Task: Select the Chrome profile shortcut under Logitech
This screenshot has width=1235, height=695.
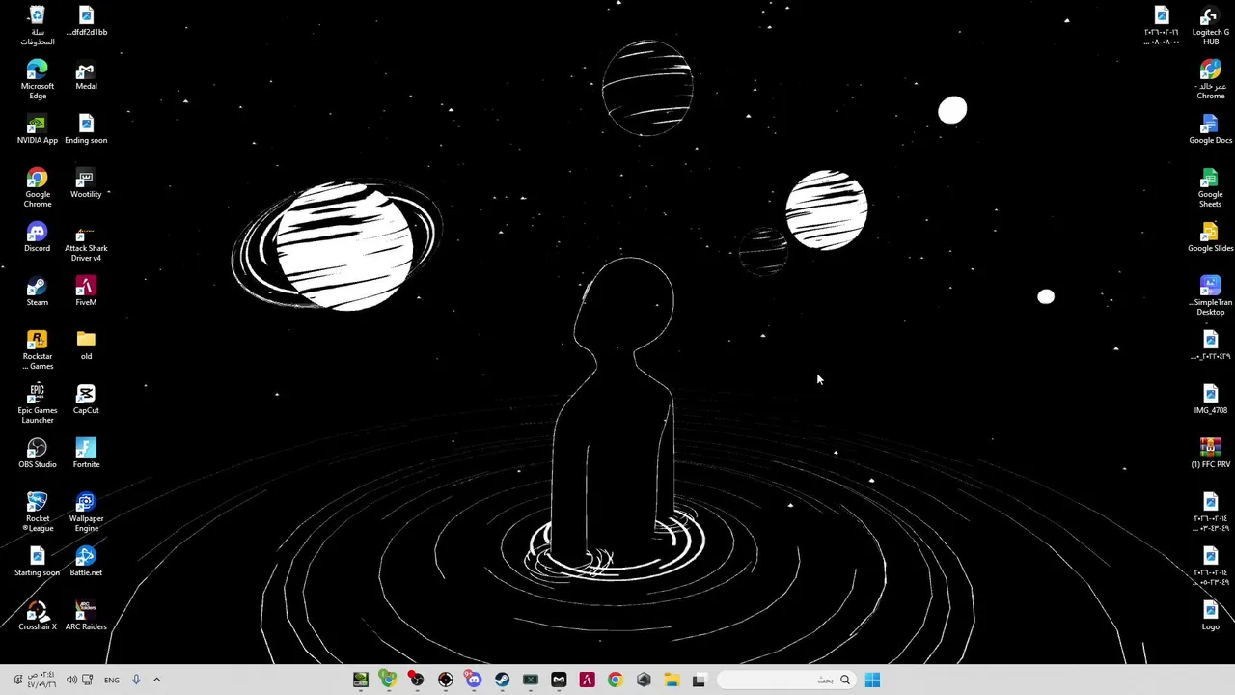Action: coord(1210,79)
